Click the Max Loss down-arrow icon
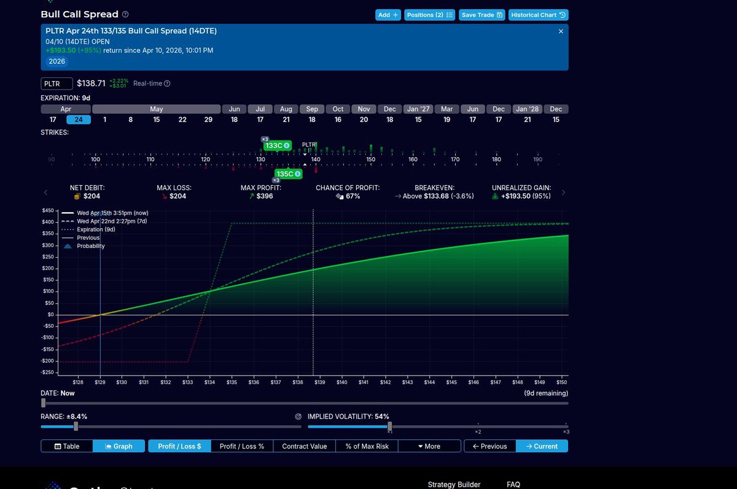Image resolution: width=737 pixels, height=489 pixels. (164, 196)
